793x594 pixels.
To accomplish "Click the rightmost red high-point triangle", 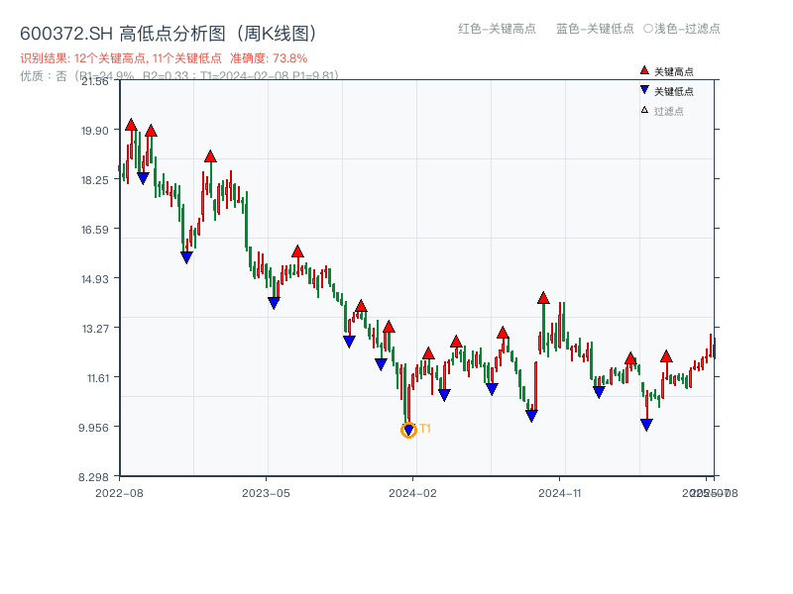I will point(666,355).
